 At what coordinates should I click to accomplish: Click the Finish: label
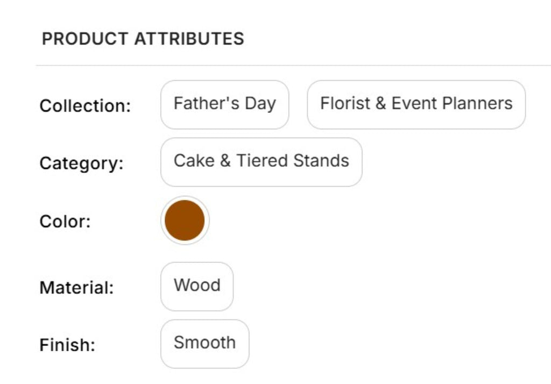(x=67, y=345)
